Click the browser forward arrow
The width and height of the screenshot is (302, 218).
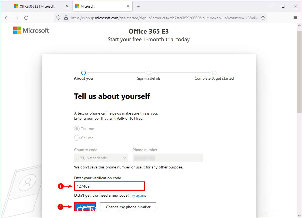(x=17, y=18)
